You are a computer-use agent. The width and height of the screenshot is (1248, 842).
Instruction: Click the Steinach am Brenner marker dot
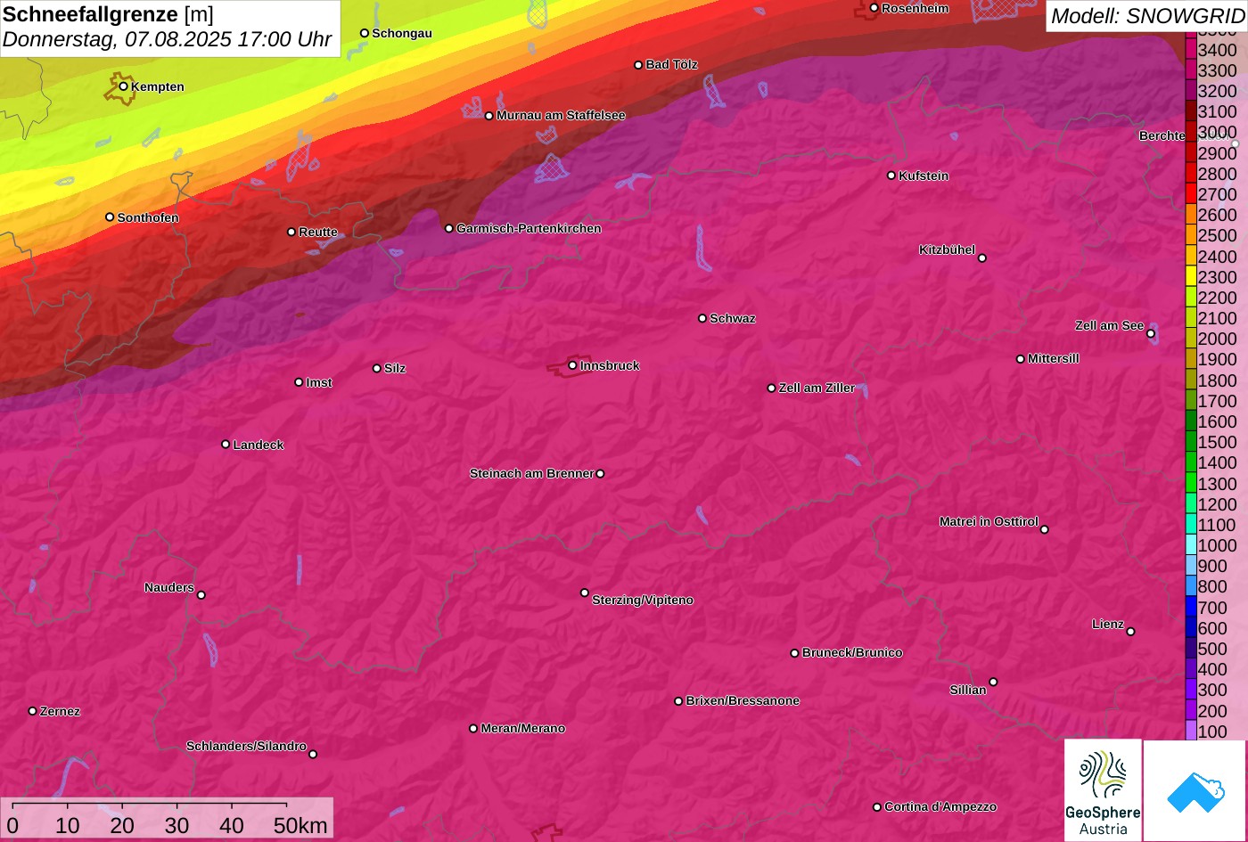pos(600,474)
